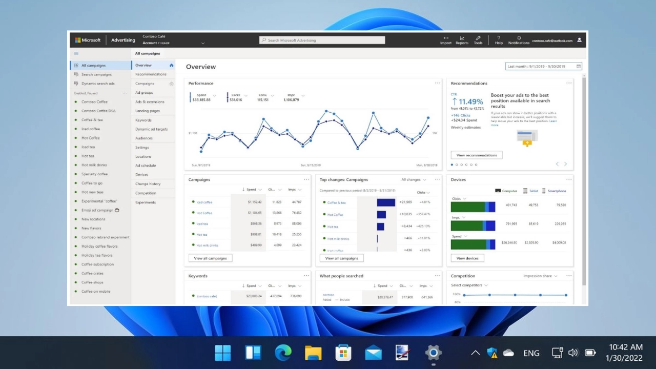
Task: Open the Tools menu icon
Action: [x=478, y=40]
